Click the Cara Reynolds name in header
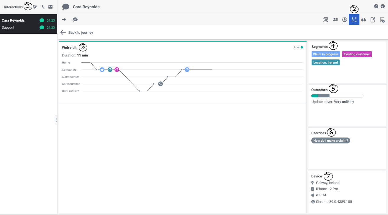 click(86, 7)
